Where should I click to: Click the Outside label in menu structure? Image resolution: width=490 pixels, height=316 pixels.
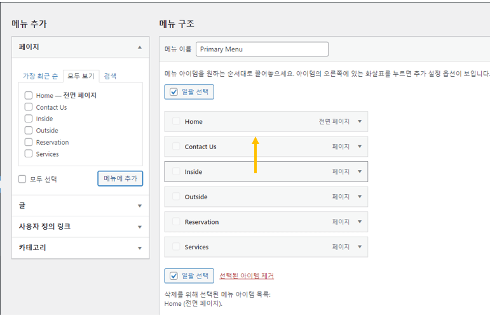click(x=196, y=197)
